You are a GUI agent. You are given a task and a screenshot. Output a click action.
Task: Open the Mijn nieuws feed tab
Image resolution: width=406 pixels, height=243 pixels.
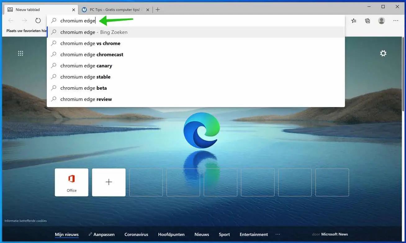(67, 235)
